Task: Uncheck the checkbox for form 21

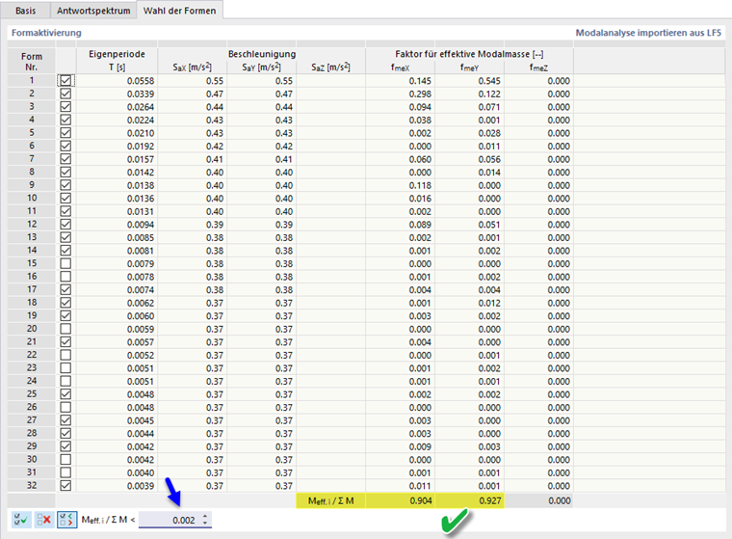Action: click(x=65, y=341)
